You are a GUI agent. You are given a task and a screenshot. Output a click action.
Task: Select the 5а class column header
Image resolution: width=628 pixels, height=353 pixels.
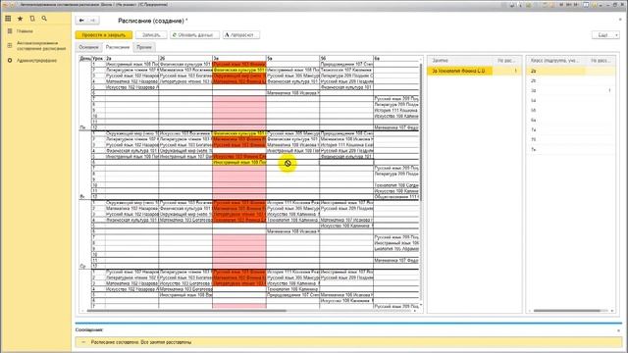pyautogui.click(x=292, y=59)
